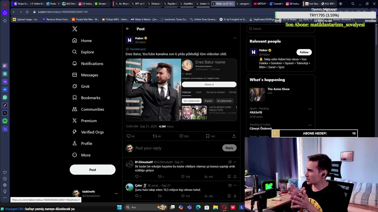The height and width of the screenshot is (212, 378).
Task: Like Çakır's reply with 155 likes
Action: (x=183, y=196)
